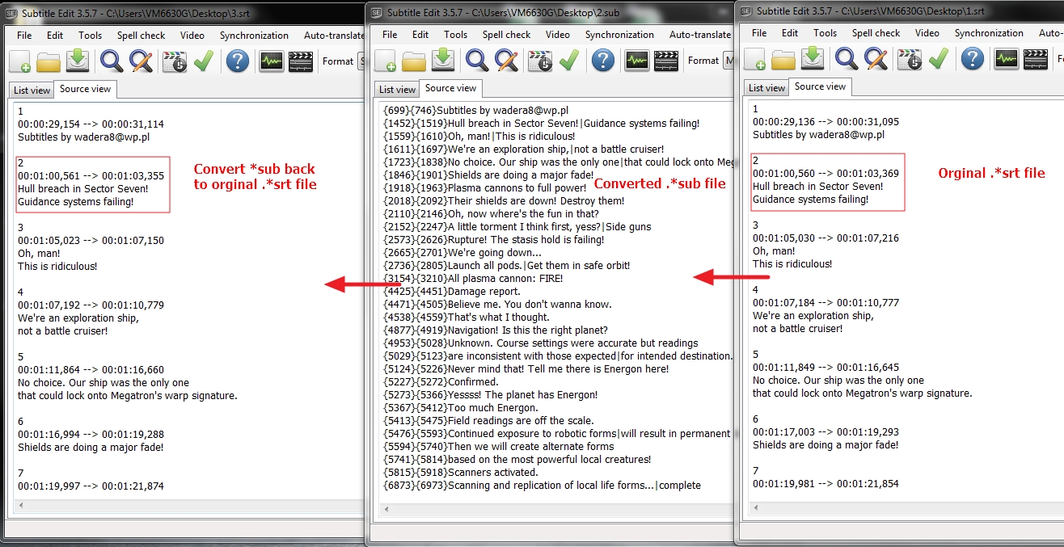Click Save icon in 2.sub window

pos(443,60)
